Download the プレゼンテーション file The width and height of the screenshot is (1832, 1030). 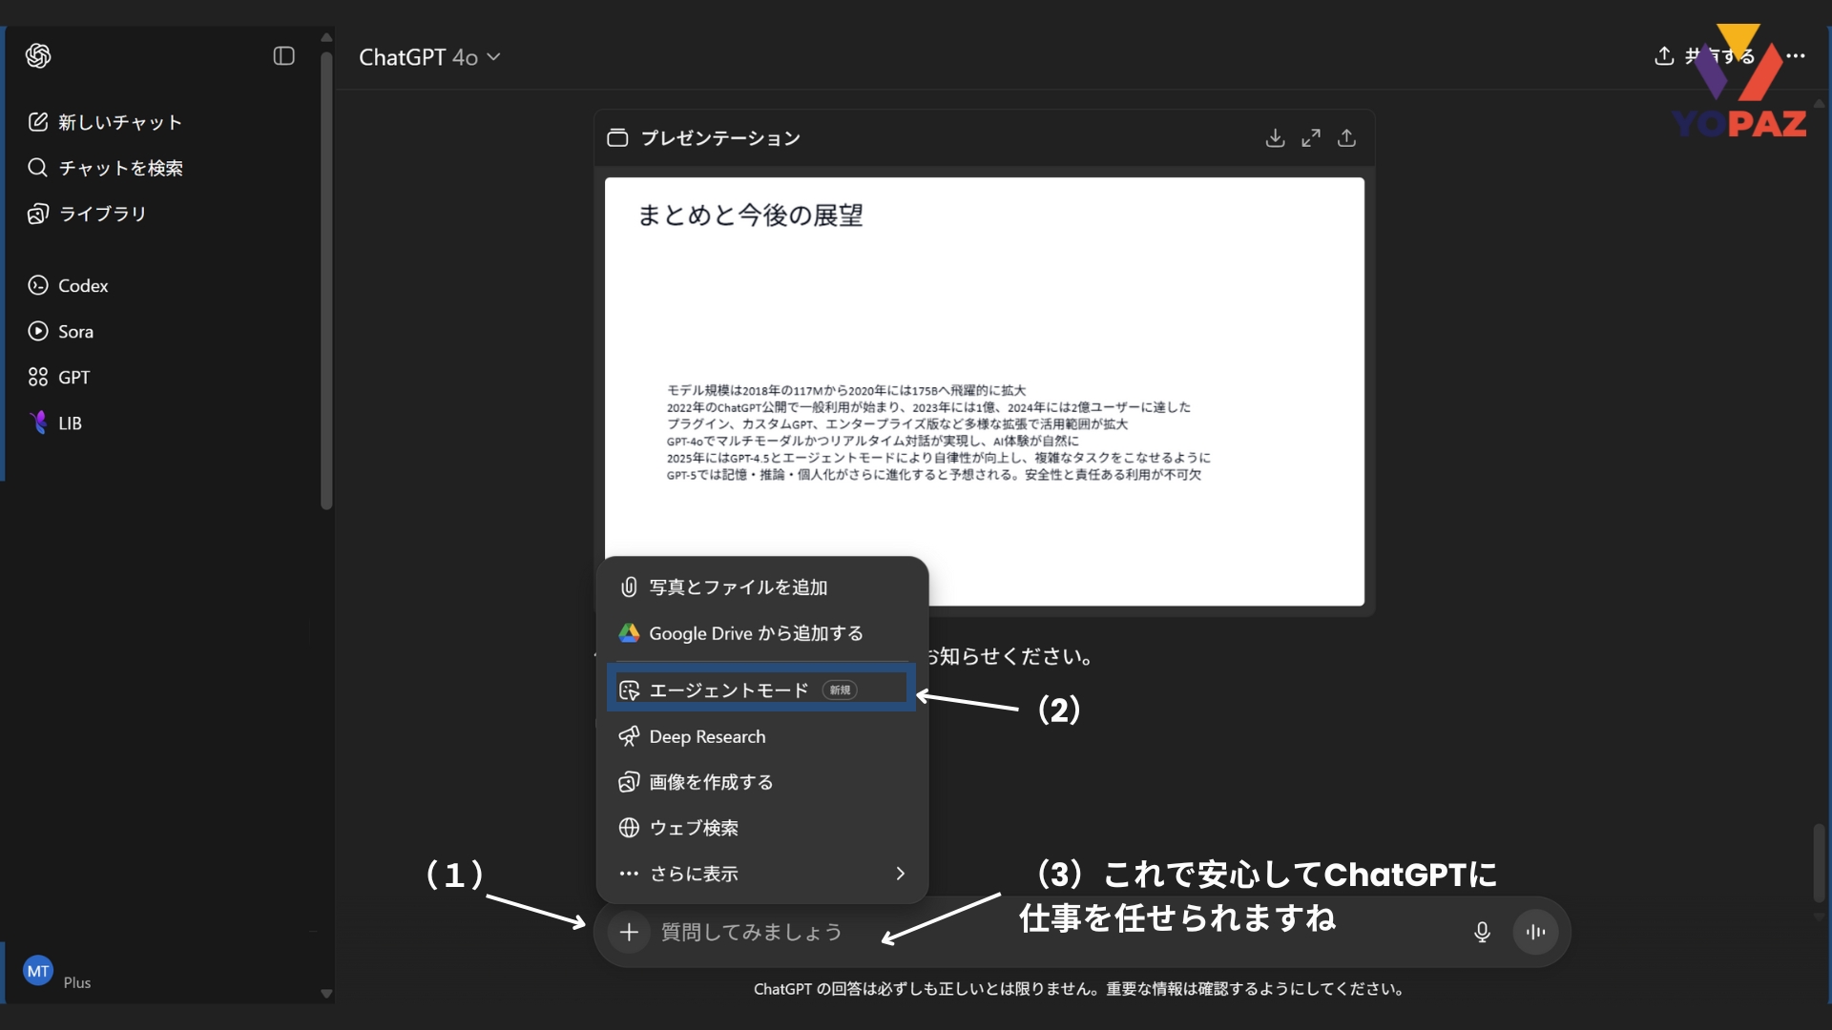pos(1275,138)
